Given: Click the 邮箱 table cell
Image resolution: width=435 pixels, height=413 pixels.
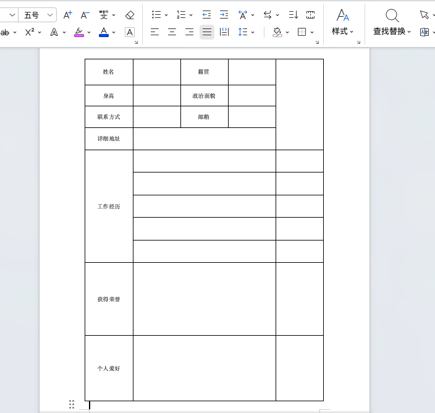Looking at the screenshot, I should pyautogui.click(x=204, y=117).
